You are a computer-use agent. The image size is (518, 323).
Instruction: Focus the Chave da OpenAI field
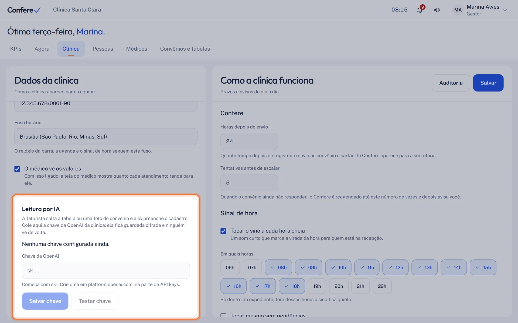[x=106, y=270]
